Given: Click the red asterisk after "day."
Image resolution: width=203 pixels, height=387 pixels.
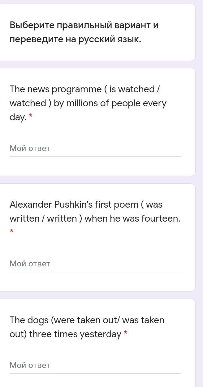Looking at the screenshot, I should point(31,117).
